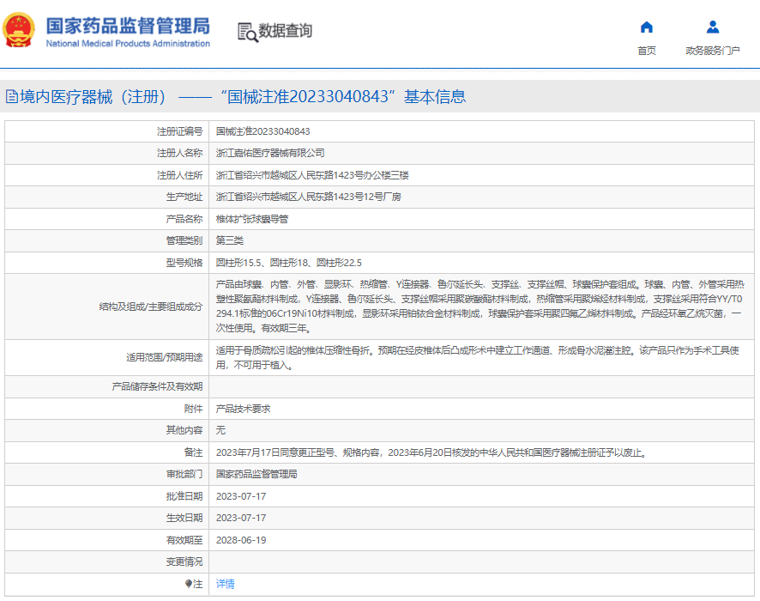This screenshot has width=760, height=601.
Task: Click the national emblem logo
Action: (x=18, y=29)
